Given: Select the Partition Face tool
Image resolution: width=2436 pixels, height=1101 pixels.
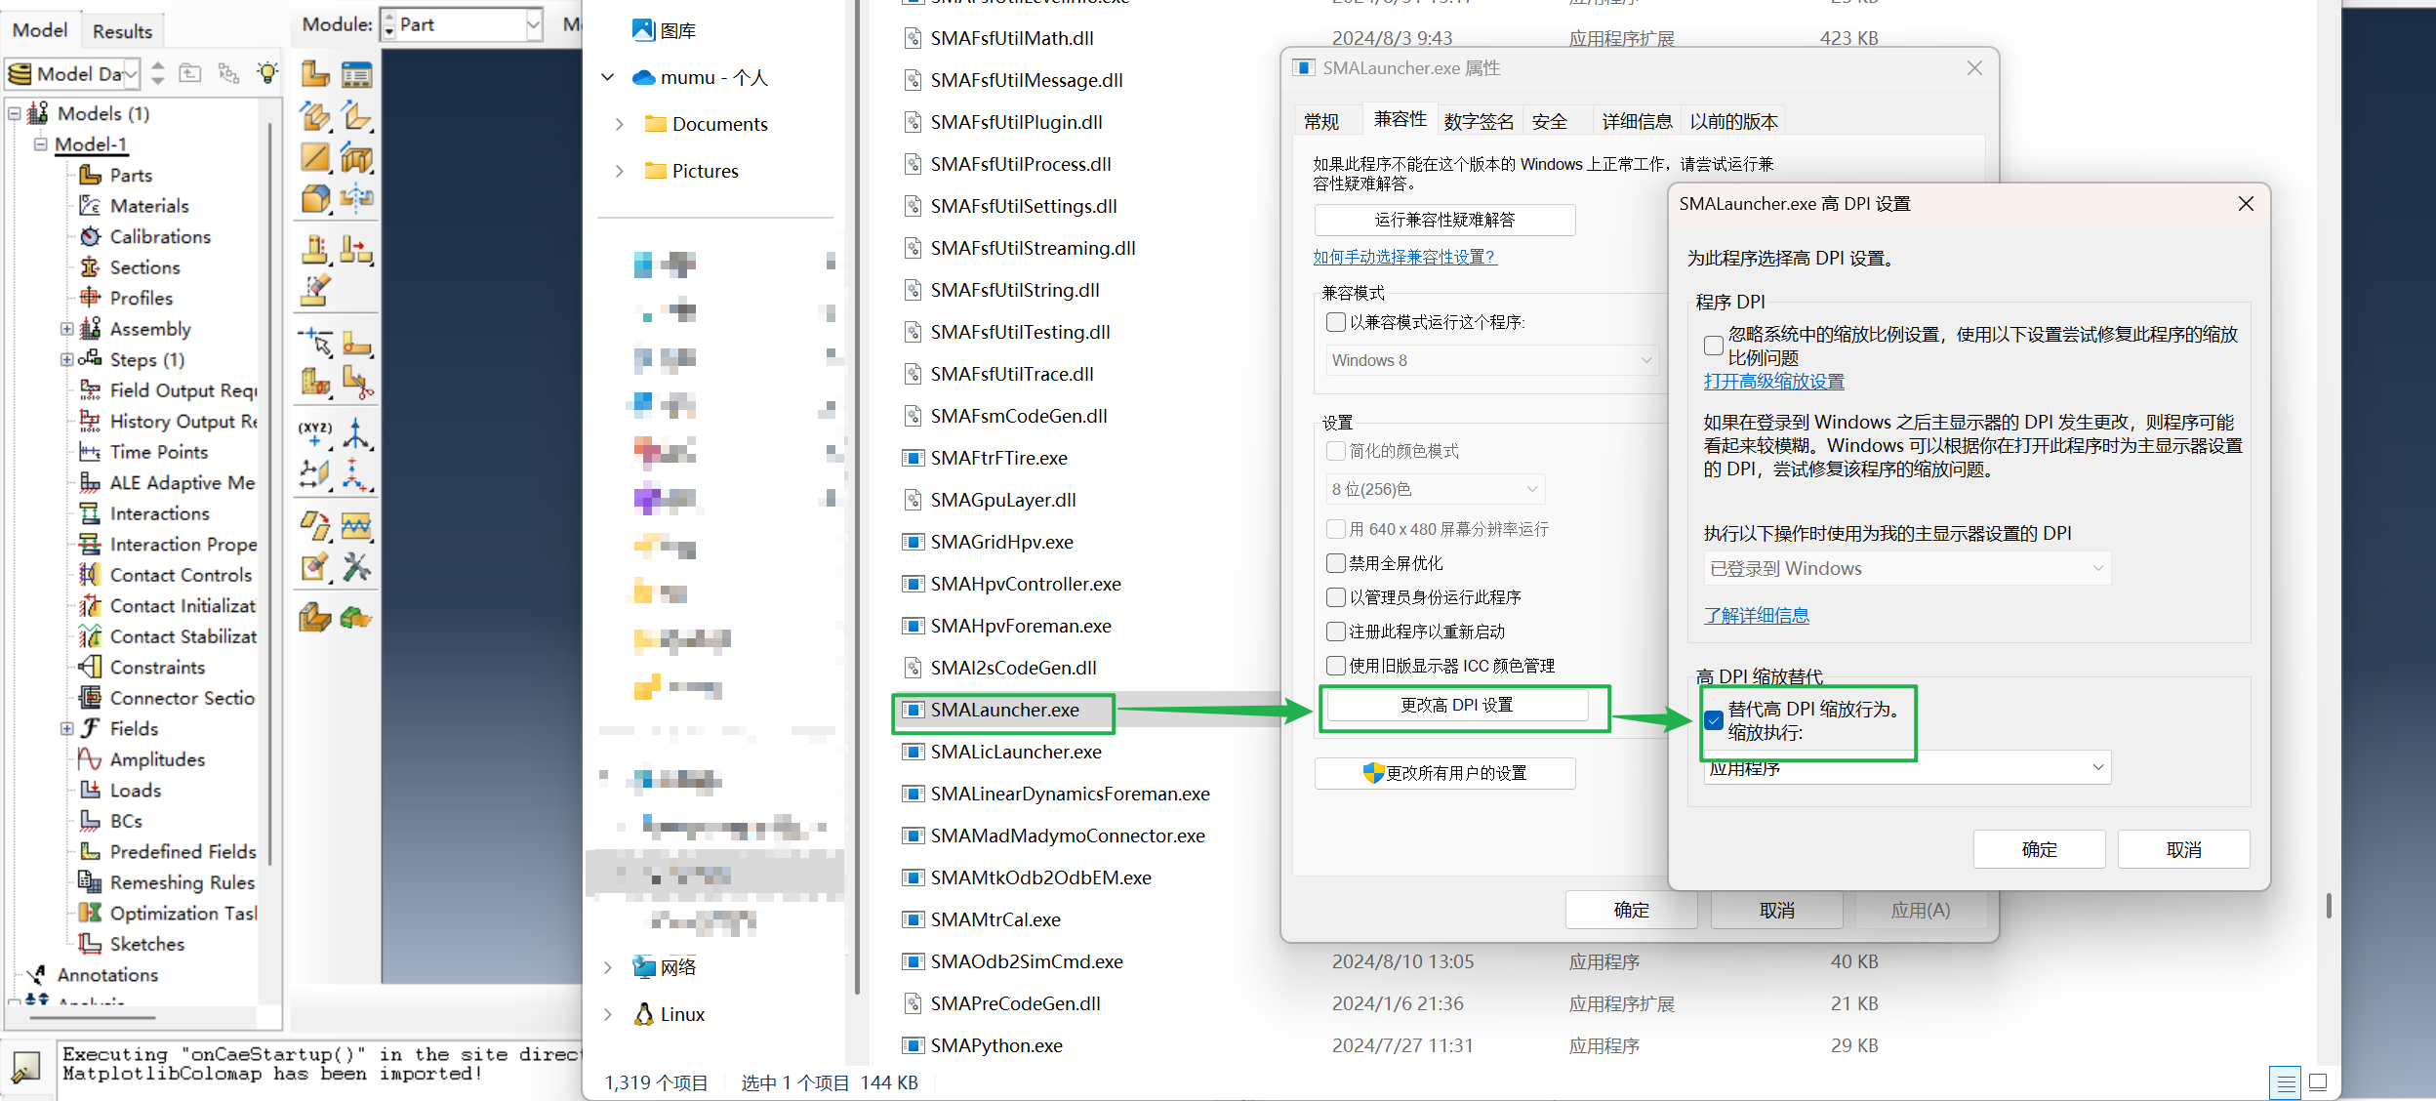Looking at the screenshot, I should tap(357, 342).
